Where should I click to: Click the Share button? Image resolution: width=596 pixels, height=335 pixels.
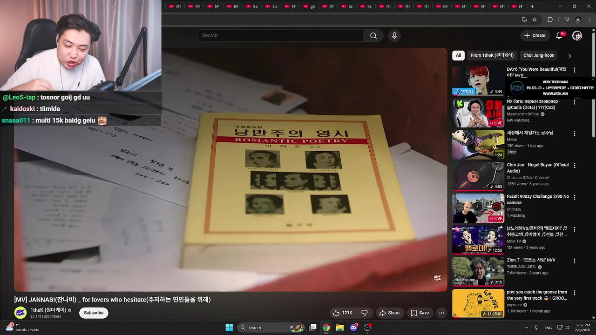[x=389, y=313]
